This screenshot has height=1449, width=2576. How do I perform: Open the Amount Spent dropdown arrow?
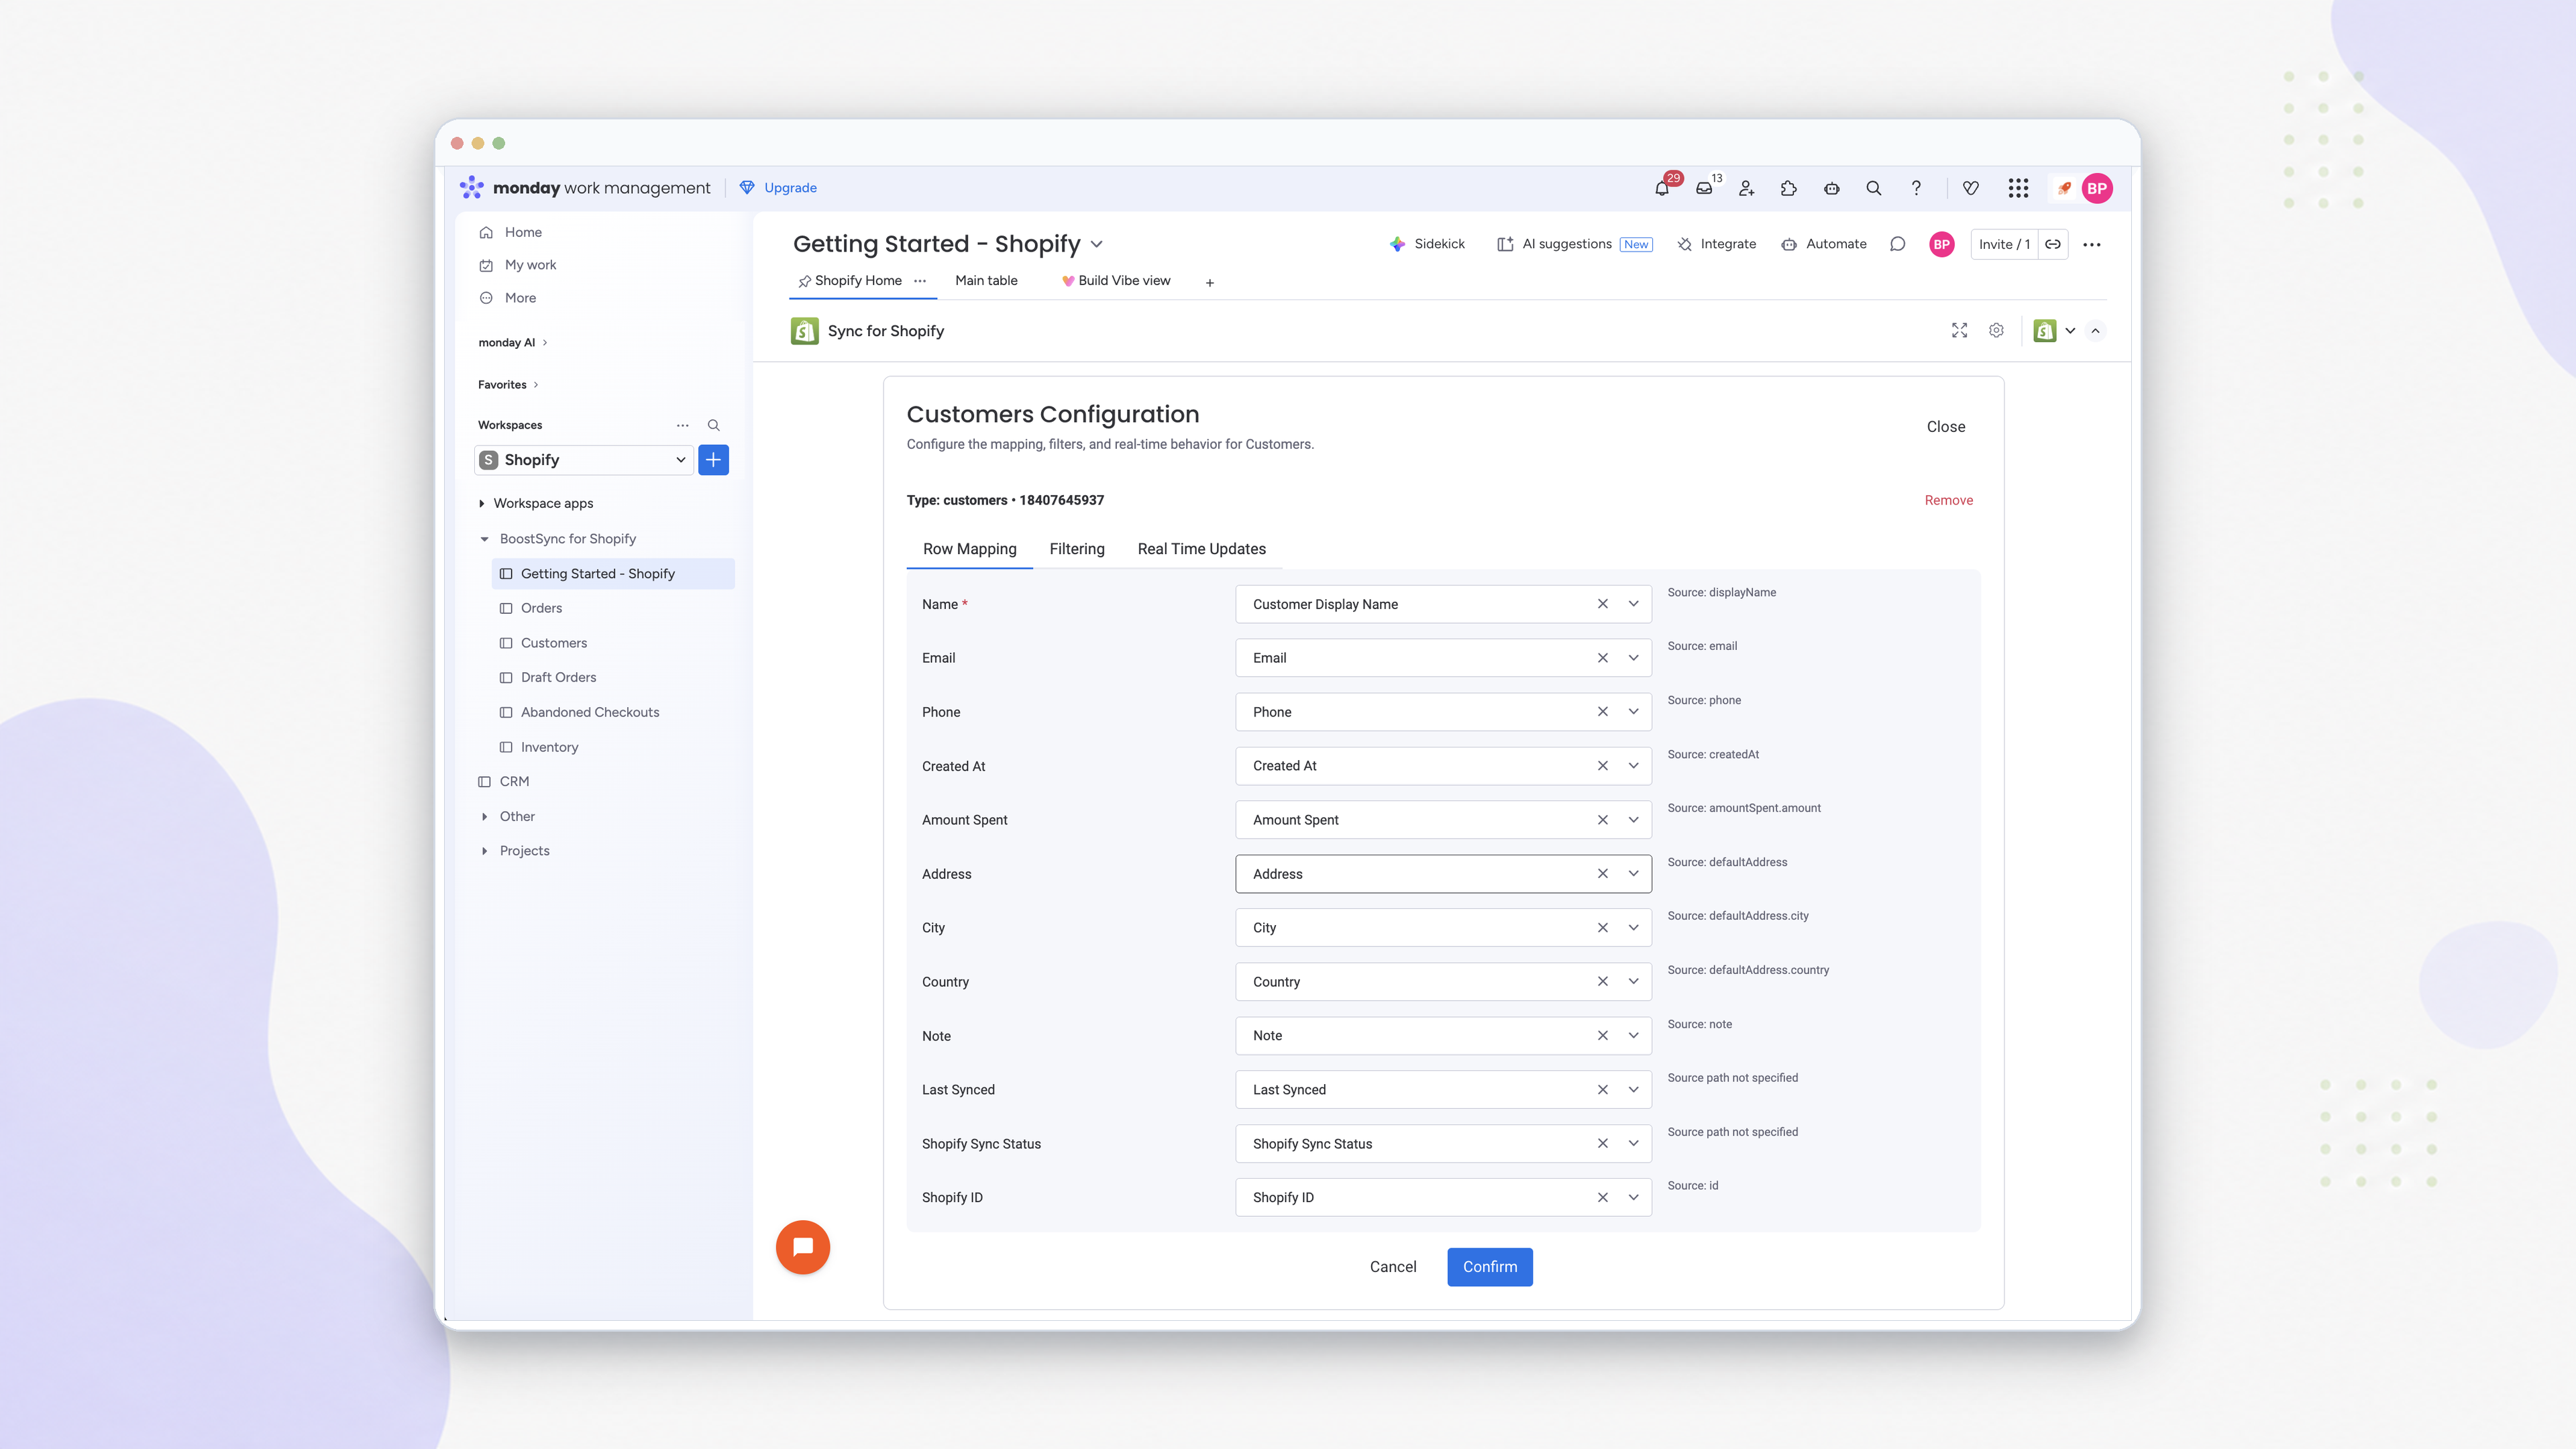click(1634, 820)
